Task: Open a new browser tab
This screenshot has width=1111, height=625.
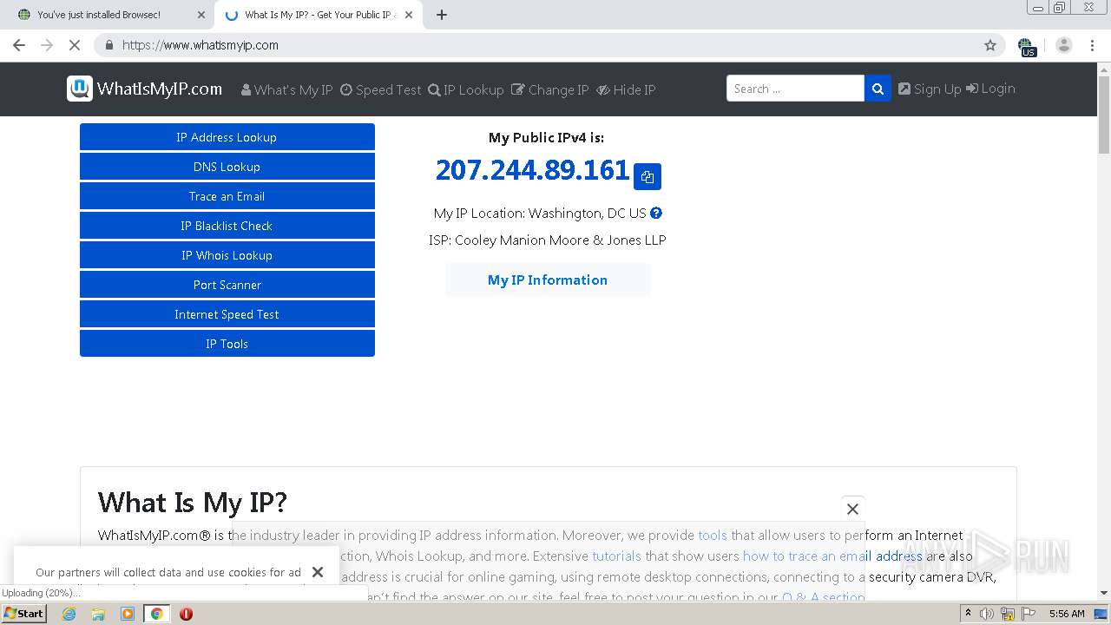Action: click(x=442, y=15)
